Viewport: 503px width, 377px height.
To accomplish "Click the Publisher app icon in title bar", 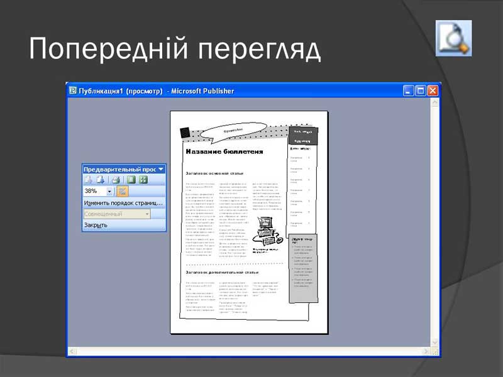I will click(x=74, y=90).
